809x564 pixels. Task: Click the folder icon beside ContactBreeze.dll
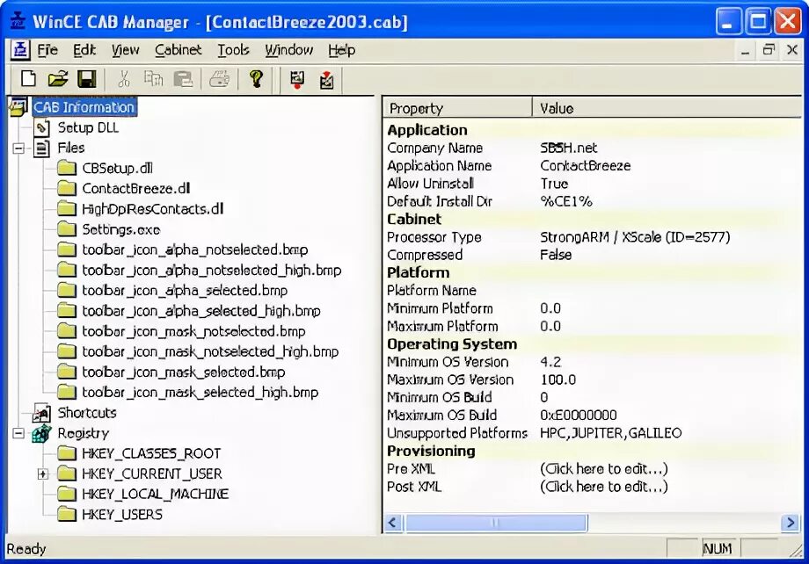(x=67, y=188)
